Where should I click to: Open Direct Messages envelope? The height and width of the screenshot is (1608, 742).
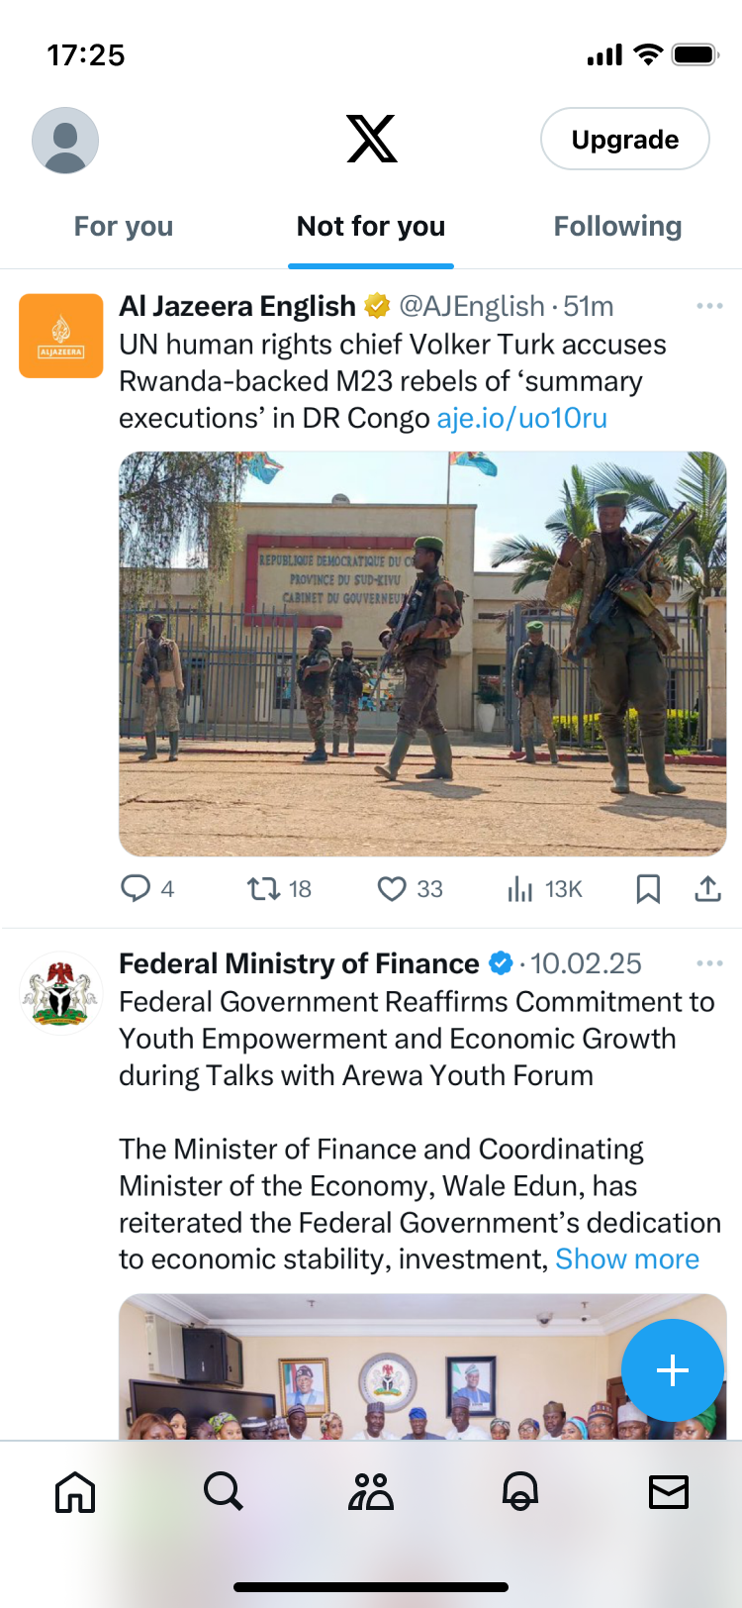coord(669,1491)
